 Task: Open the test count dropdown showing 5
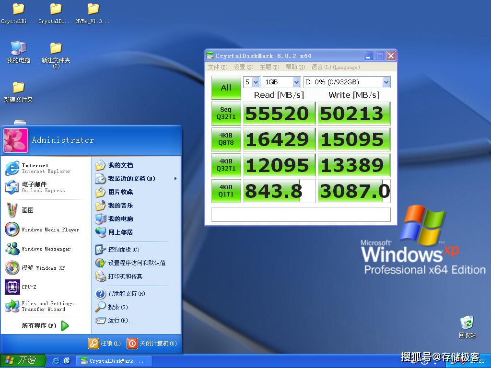(252, 82)
